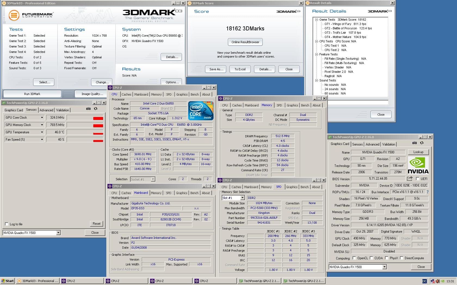Viewport: 457px width, 285px height.
Task: Open the Windows Start menu
Action: point(7,281)
